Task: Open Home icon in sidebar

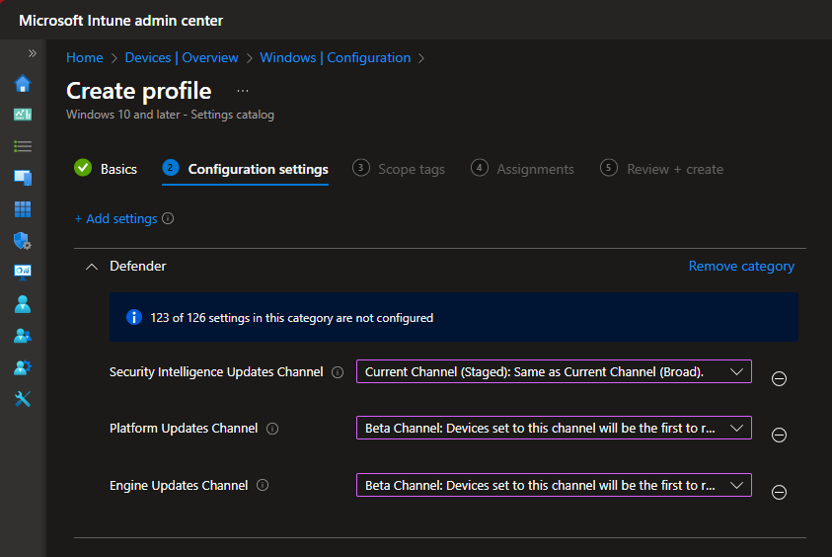Action: [23, 83]
